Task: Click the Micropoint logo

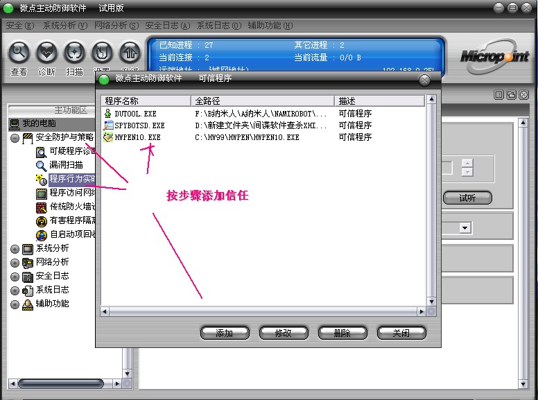Action: pos(494,56)
